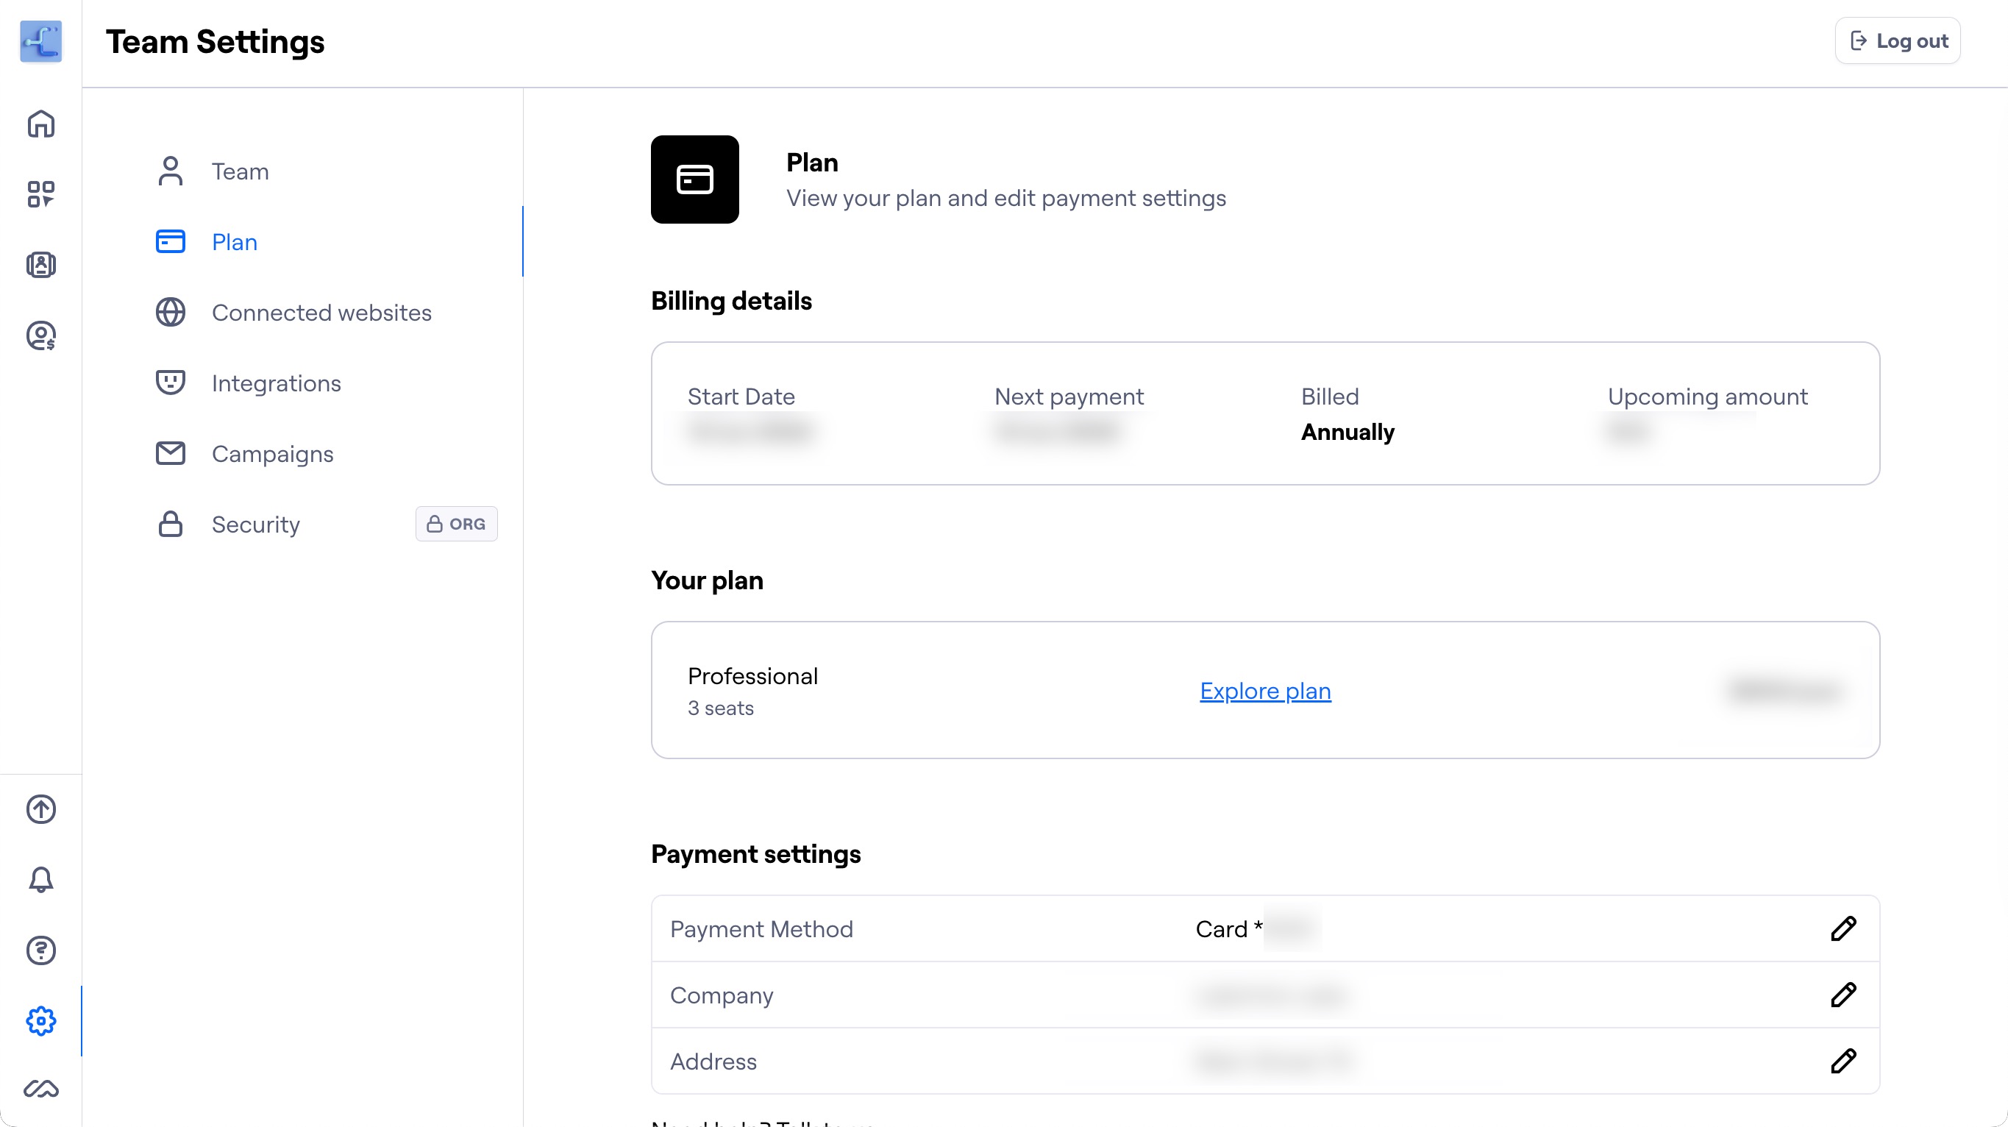Click the Annually billed value

pyautogui.click(x=1347, y=432)
